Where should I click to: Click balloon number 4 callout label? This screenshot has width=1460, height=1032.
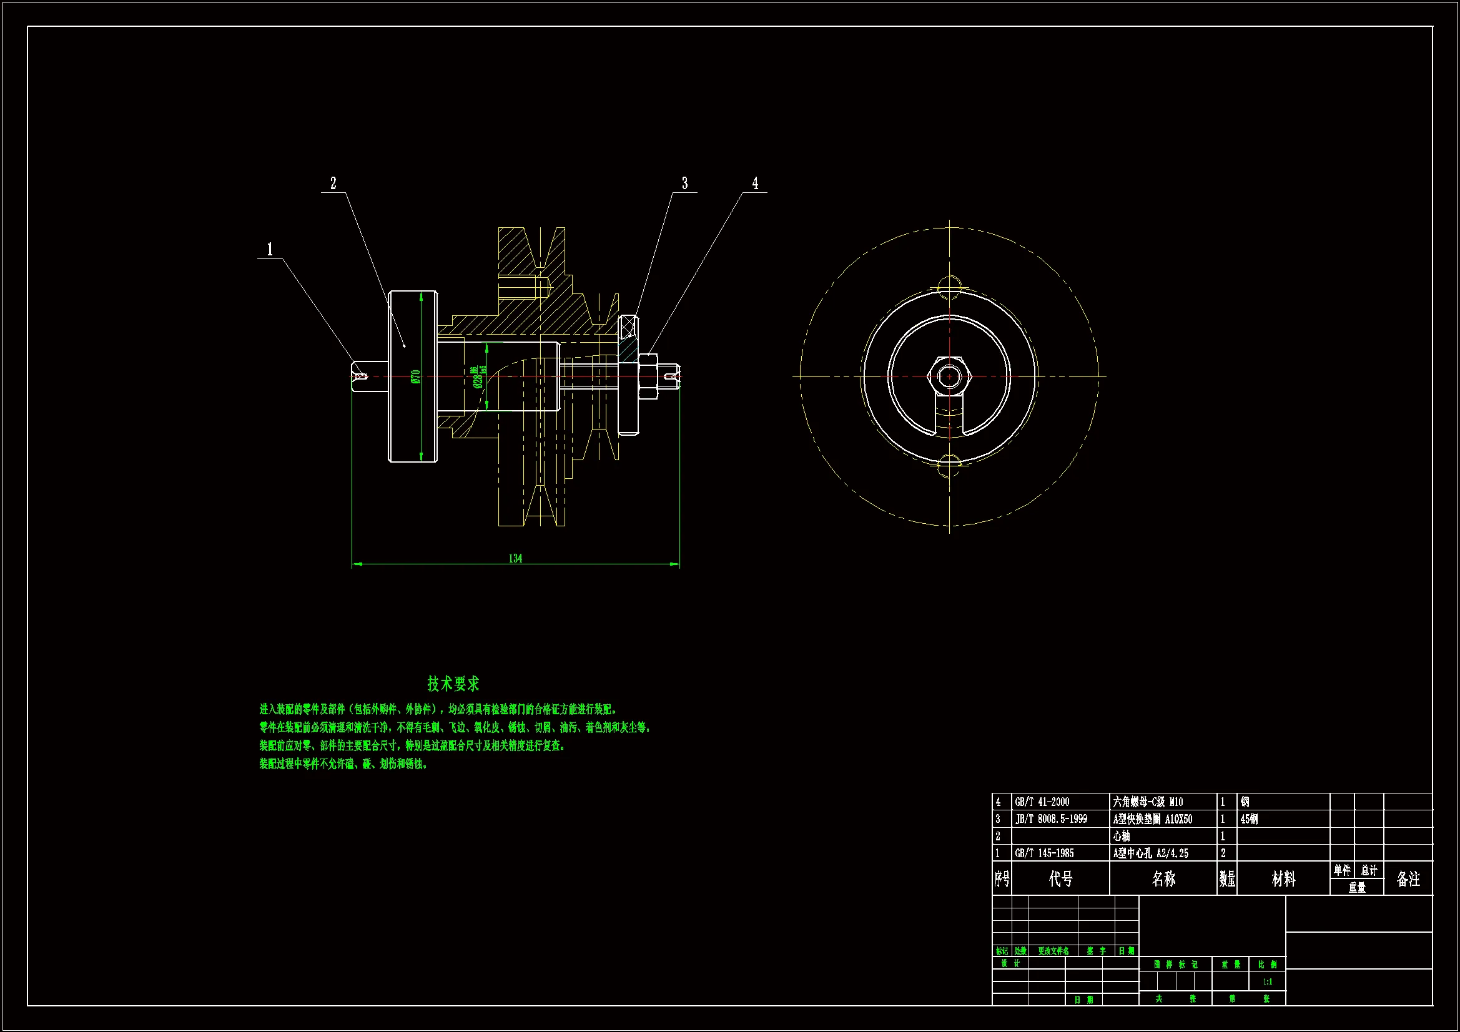[x=756, y=183]
